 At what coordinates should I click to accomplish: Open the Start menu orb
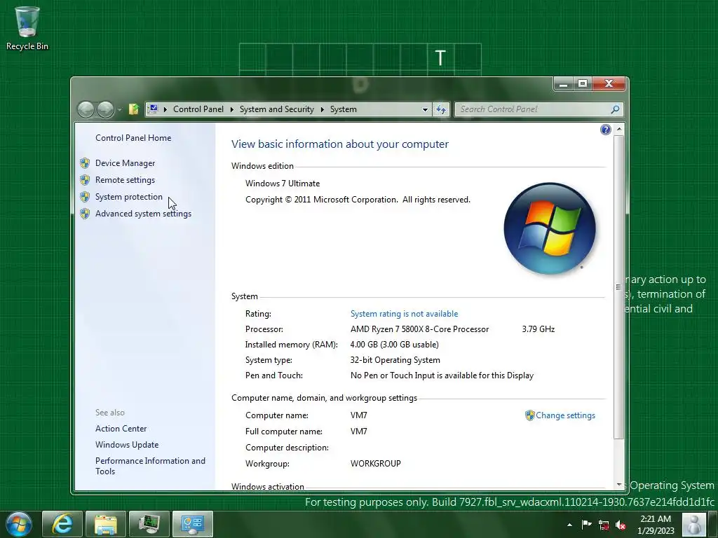point(19,524)
